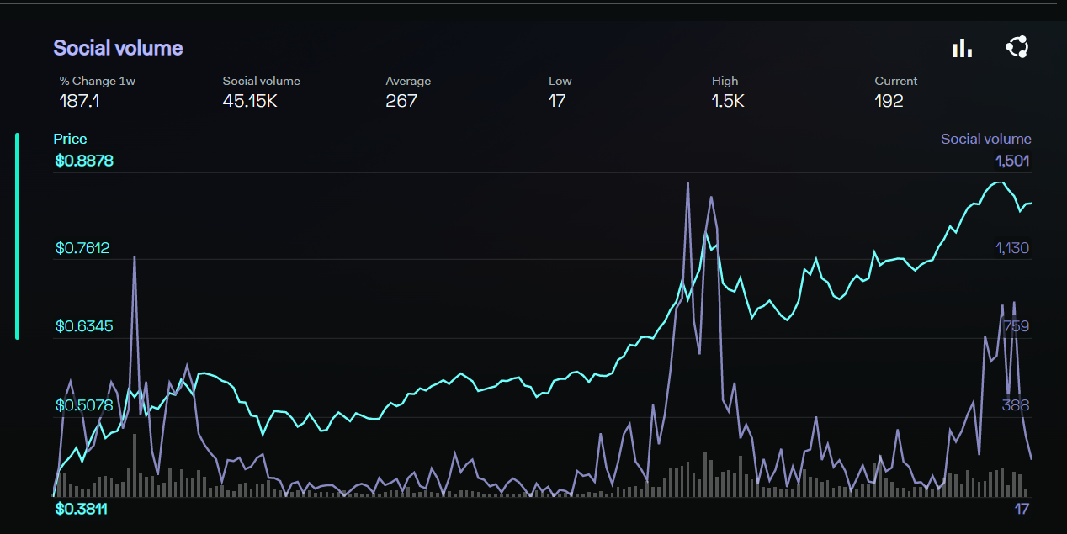Click the Average 267 metric
The height and width of the screenshot is (534, 1067).
[x=407, y=92]
